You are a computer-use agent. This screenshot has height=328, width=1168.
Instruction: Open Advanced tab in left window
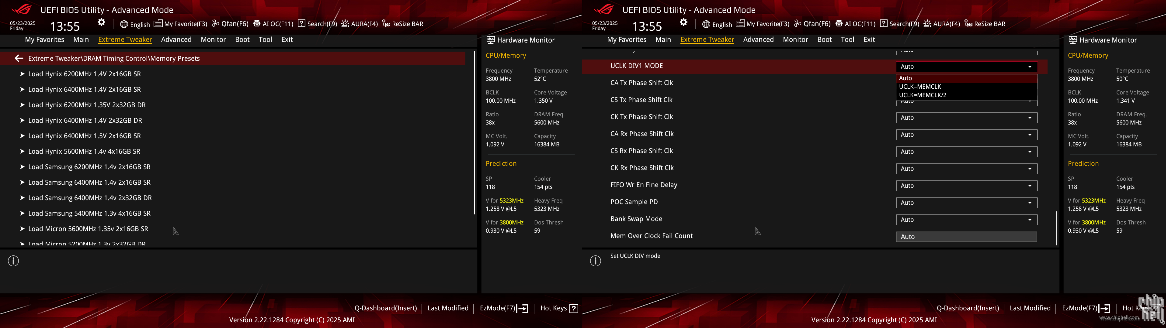176,40
